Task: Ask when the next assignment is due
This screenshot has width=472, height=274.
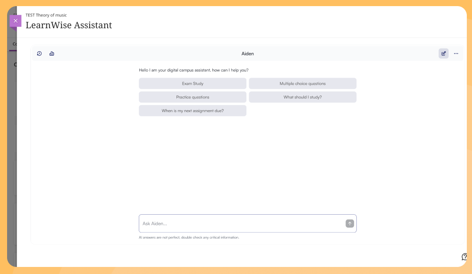Action: point(193,111)
